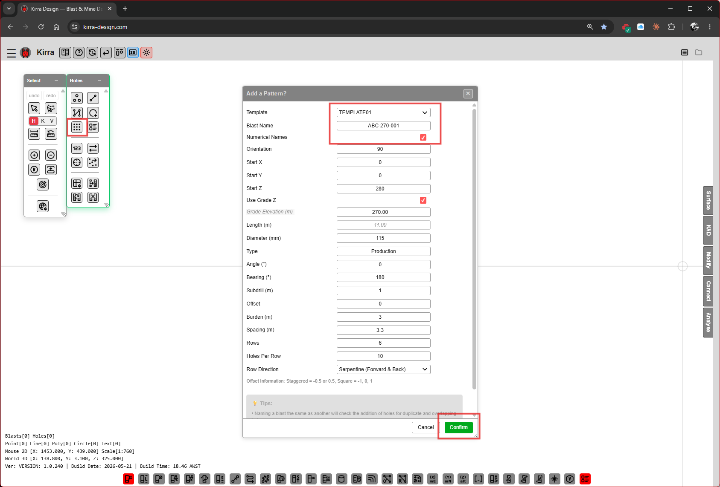Click the return arrow icon in top toolbar
Viewport: 720px width, 487px height.
(106, 52)
